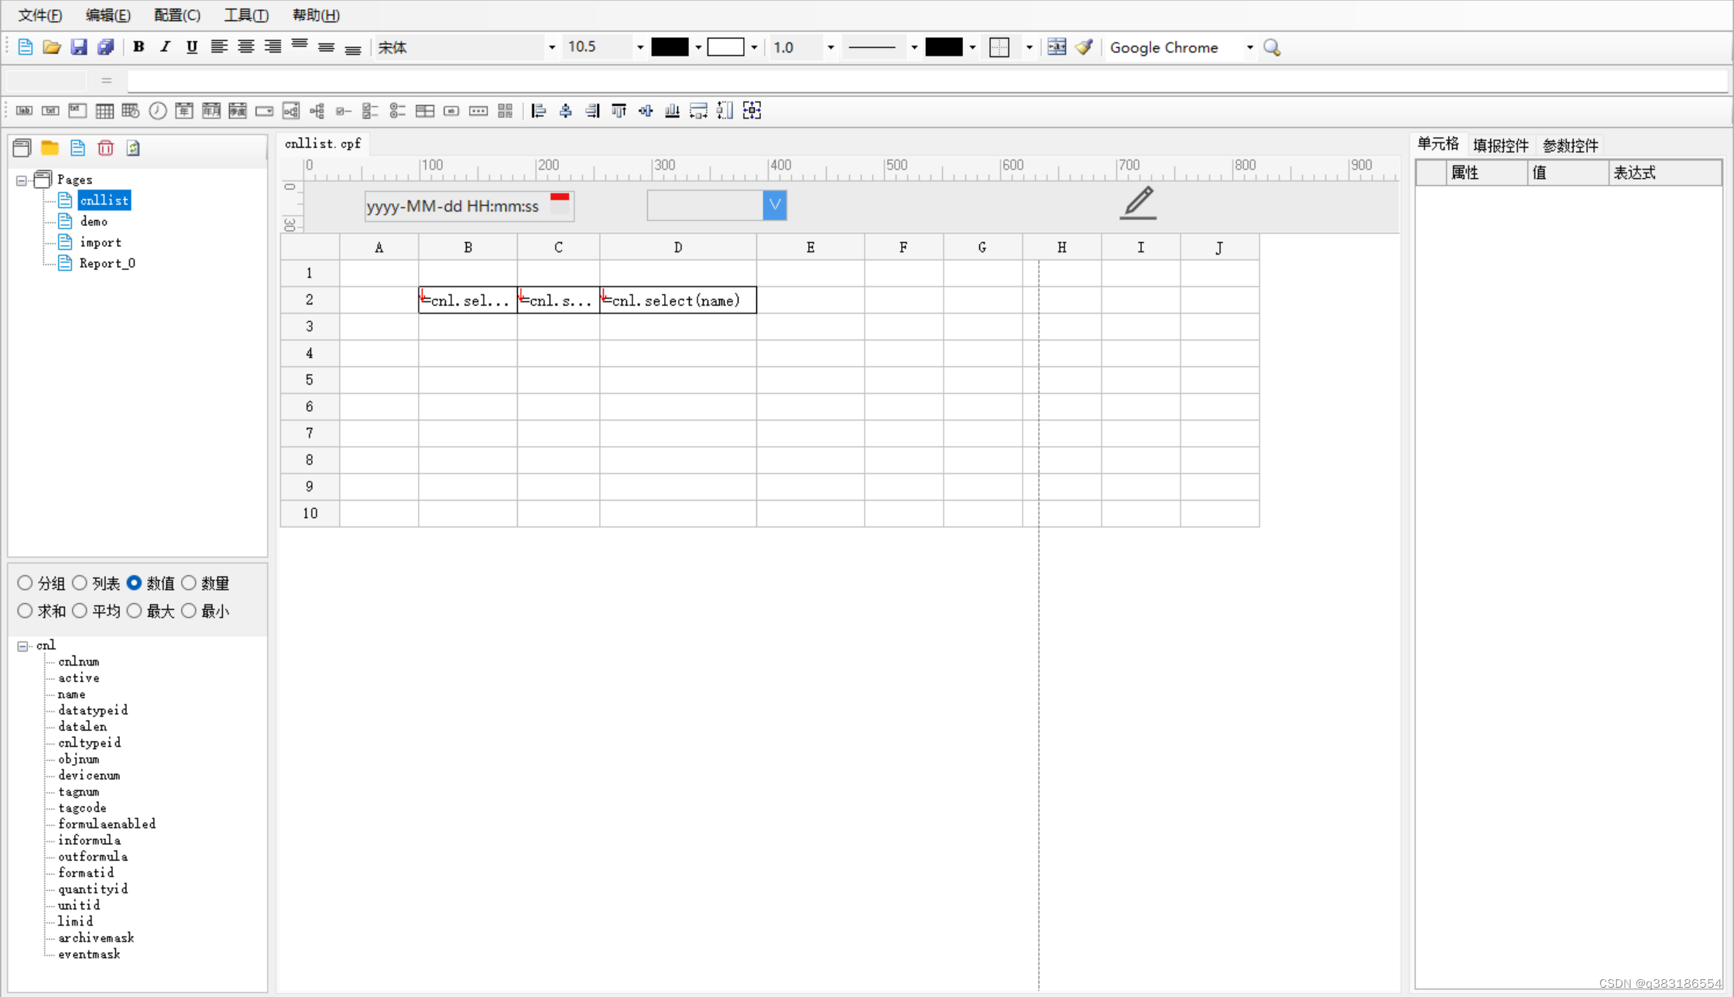Open the Google Chrome browser dropdown
The image size is (1734, 997).
(1249, 47)
